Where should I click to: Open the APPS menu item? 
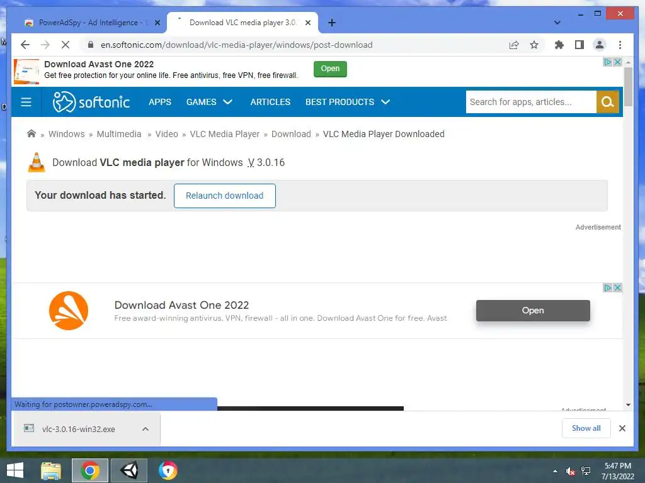tap(159, 102)
